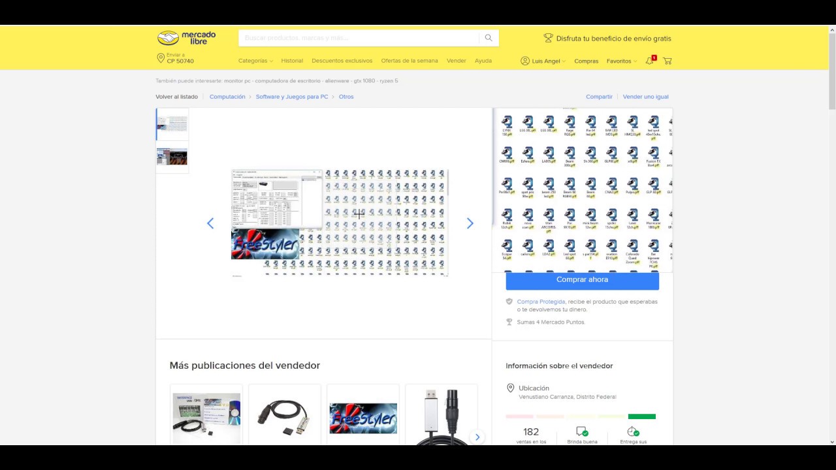Open the Ayuda menu item
Viewport: 836px width, 470px height.
coord(483,61)
